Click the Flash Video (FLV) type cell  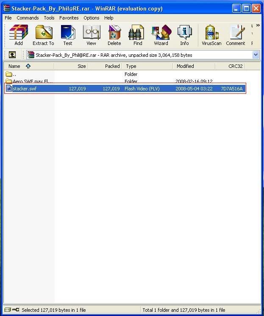(142, 89)
